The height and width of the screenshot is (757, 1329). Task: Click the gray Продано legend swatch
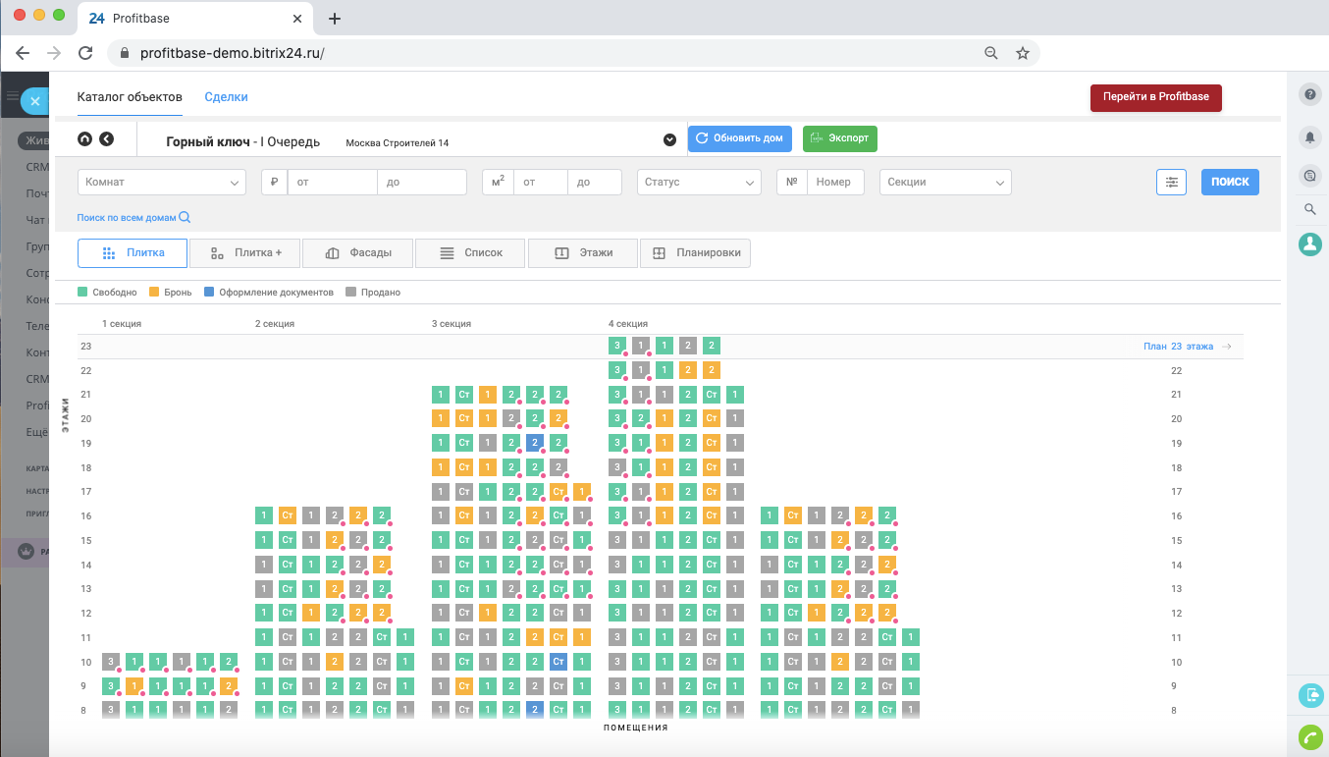(350, 292)
